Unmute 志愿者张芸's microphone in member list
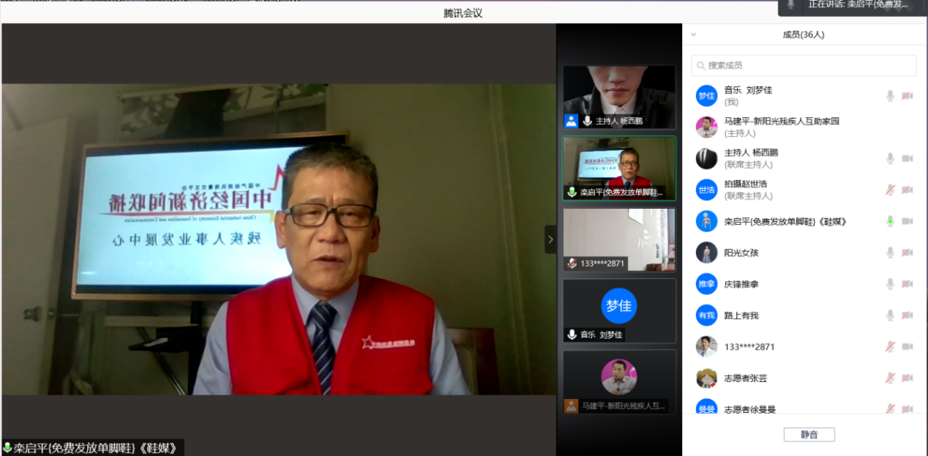The width and height of the screenshot is (928, 456). click(x=890, y=378)
